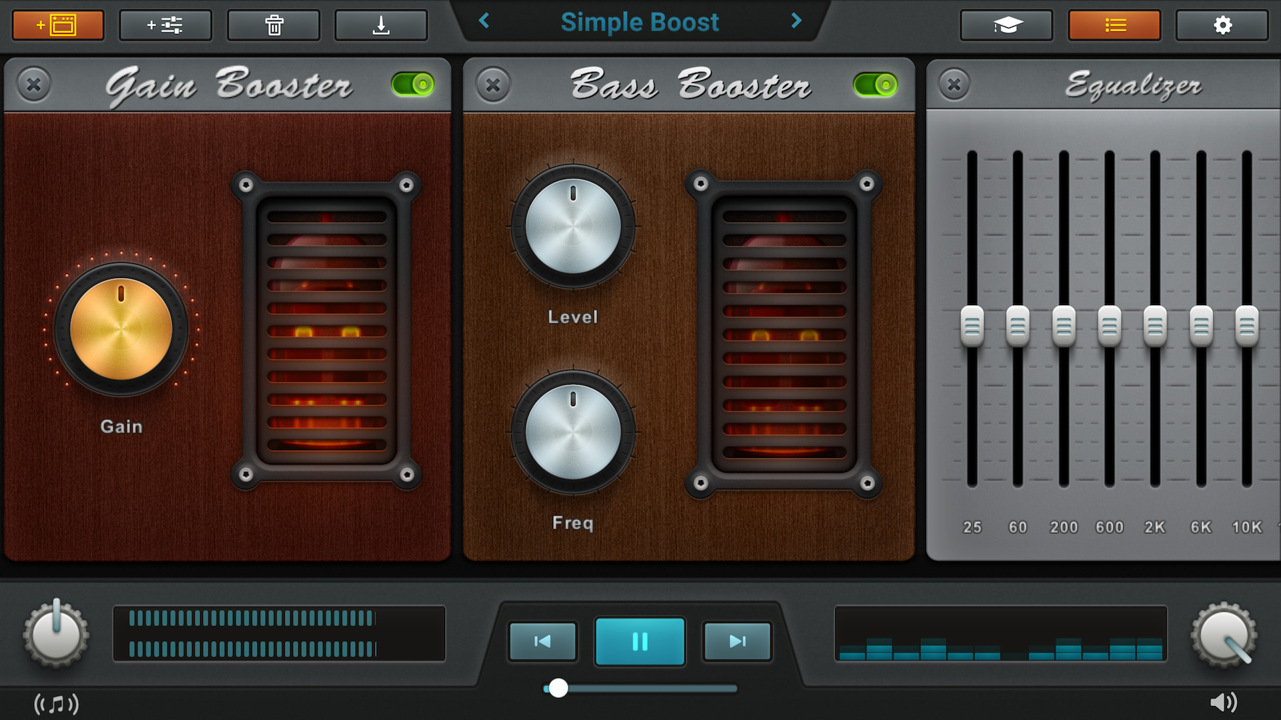Delete the current preset via trash icon
Image resolution: width=1281 pixels, height=720 pixels.
(273, 25)
